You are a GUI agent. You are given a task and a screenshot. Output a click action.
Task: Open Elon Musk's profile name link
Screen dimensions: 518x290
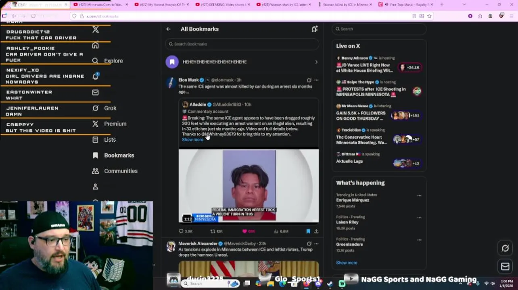(188, 80)
